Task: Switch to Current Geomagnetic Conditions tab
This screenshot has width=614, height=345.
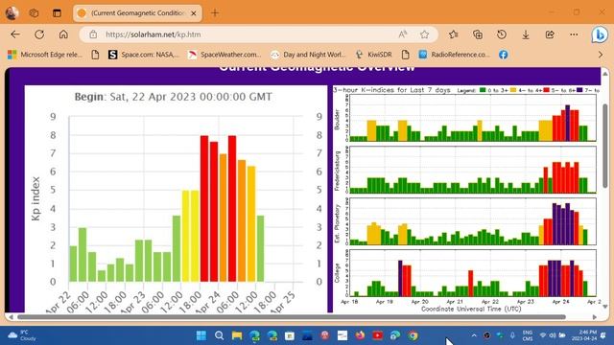Action: coord(137,12)
